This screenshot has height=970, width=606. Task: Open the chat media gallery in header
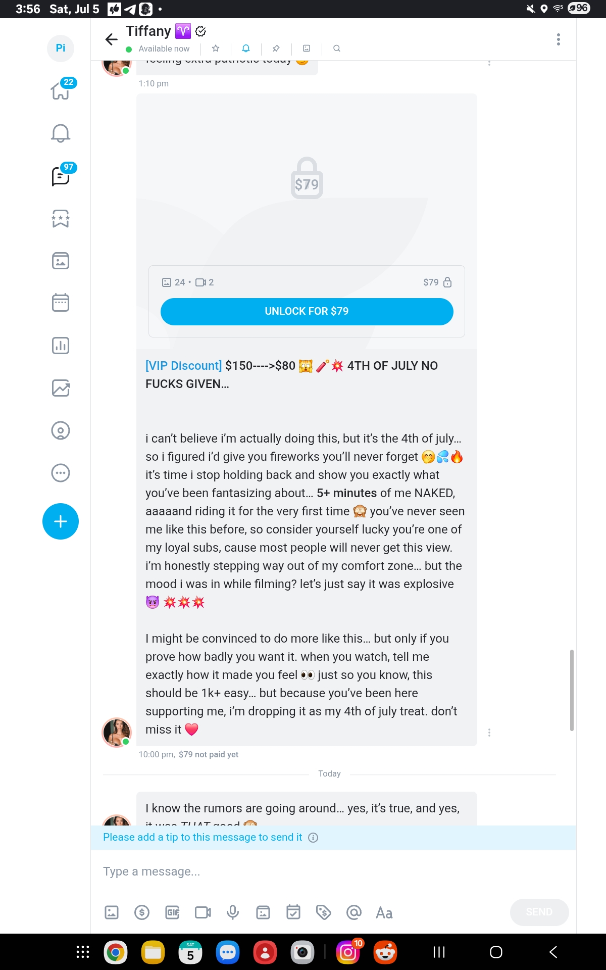pyautogui.click(x=307, y=48)
